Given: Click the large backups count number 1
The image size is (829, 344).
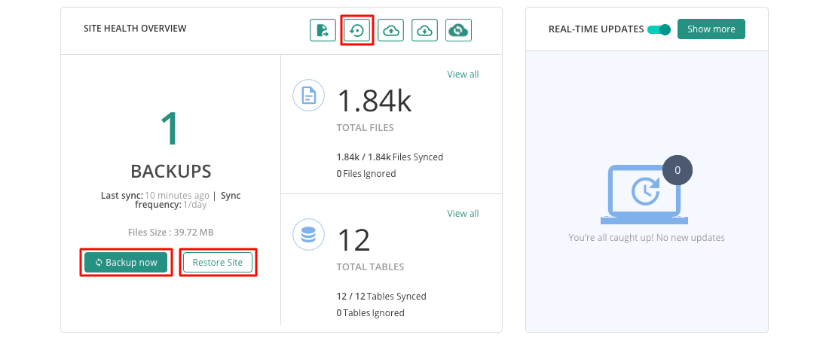Looking at the screenshot, I should [171, 129].
